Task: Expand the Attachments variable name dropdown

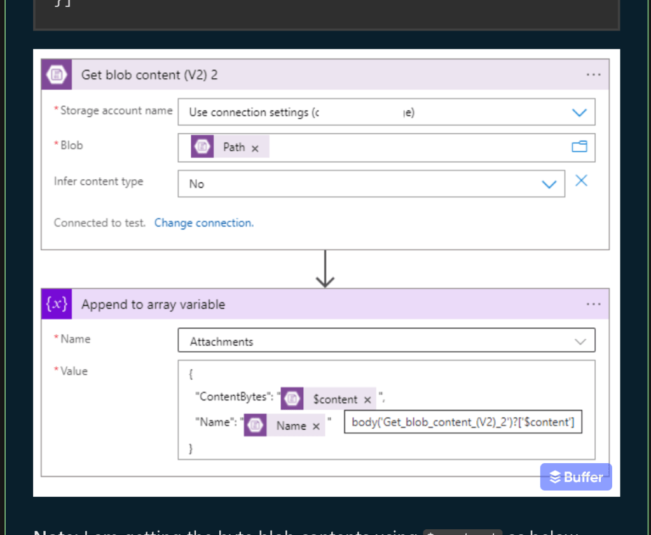Action: (580, 342)
